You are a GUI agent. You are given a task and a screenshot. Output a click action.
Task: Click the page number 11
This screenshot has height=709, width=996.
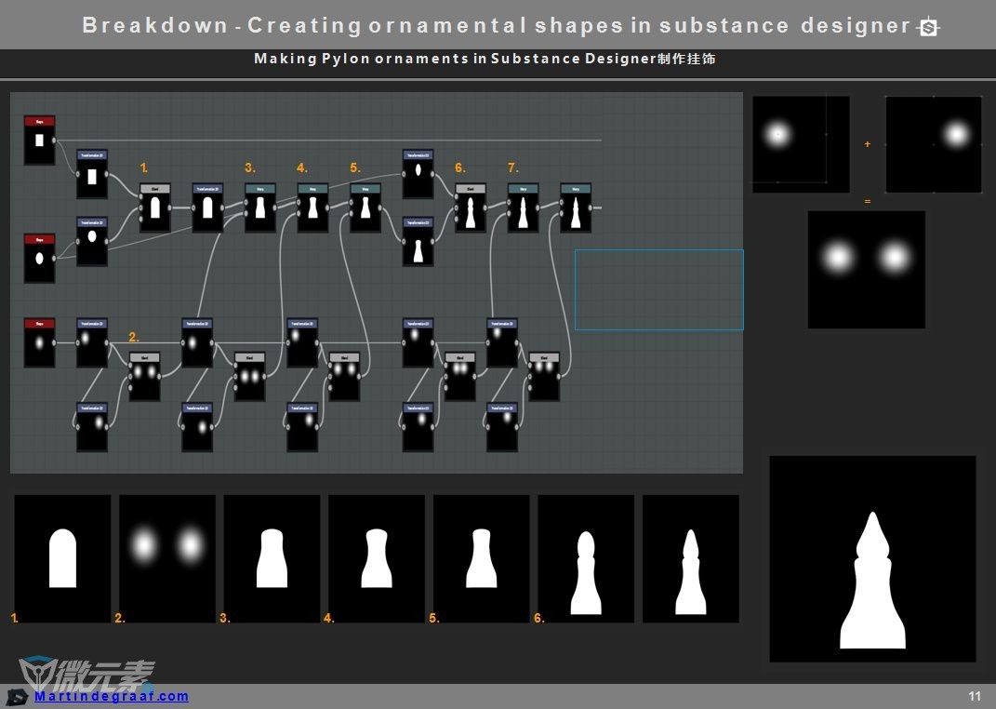[x=975, y=696]
